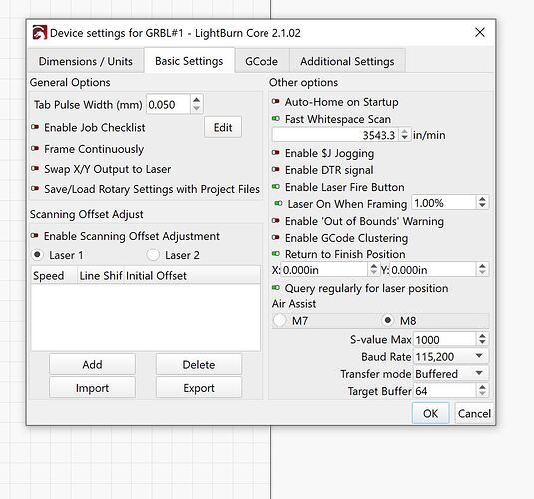Enable Job Checklist toggle

[x=35, y=127]
